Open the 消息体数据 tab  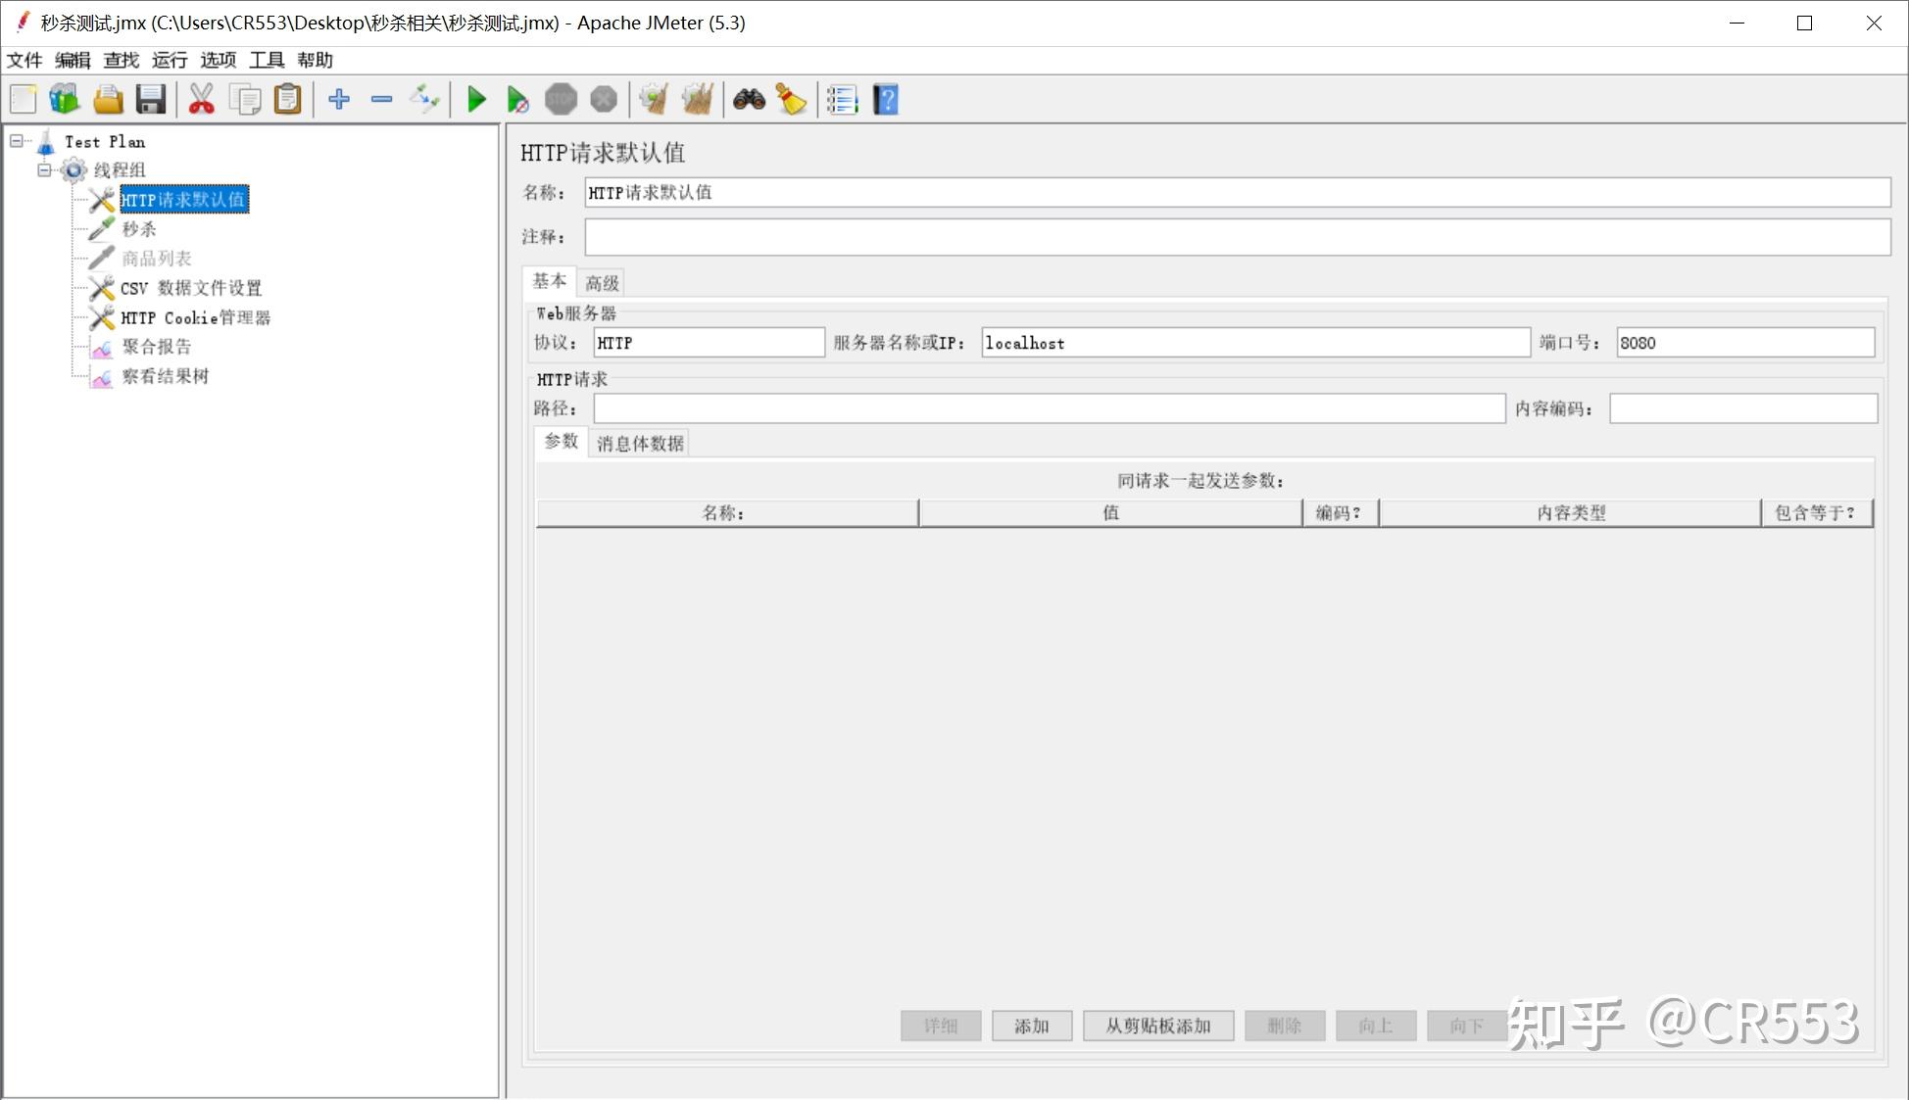(x=638, y=442)
